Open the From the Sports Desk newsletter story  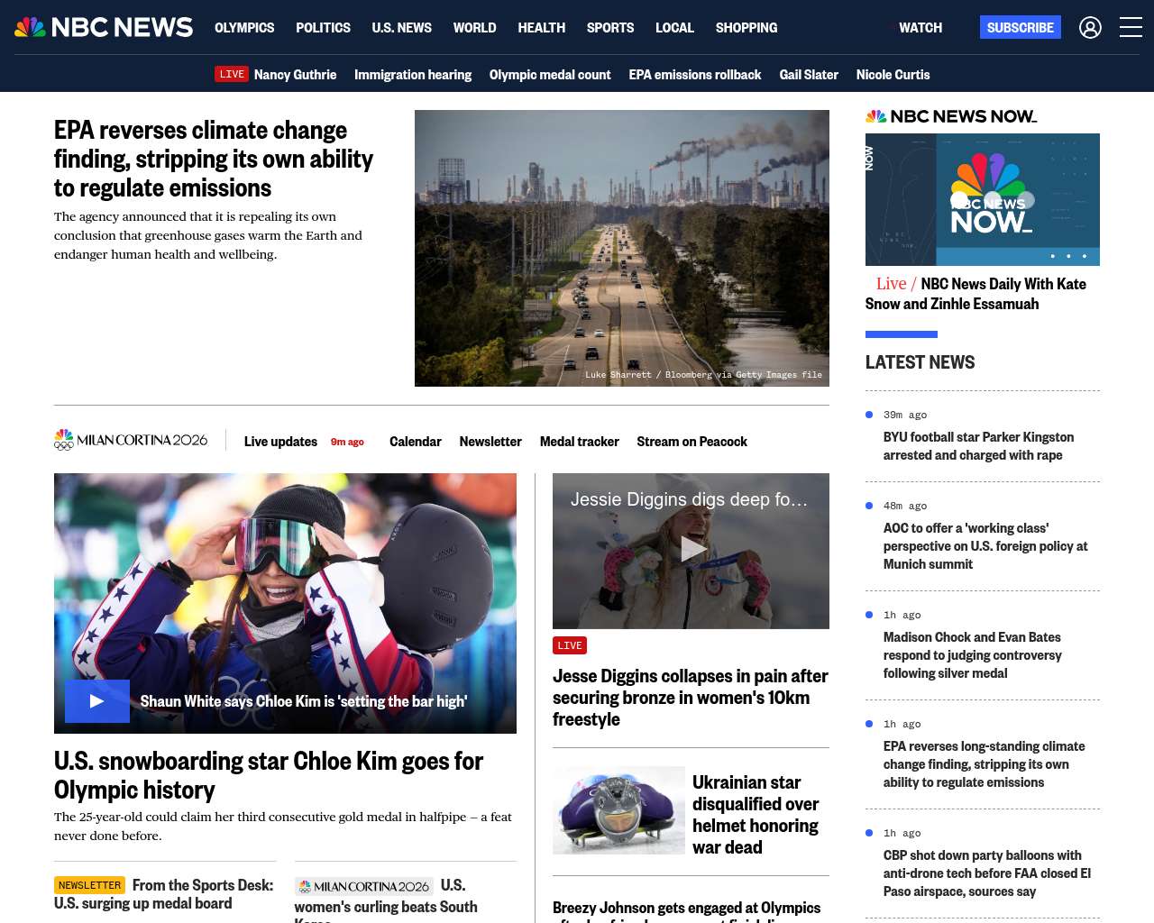point(164,894)
